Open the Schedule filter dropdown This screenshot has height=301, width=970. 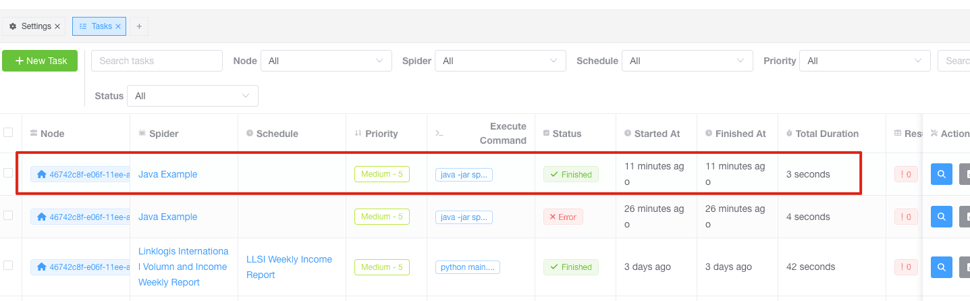click(687, 61)
